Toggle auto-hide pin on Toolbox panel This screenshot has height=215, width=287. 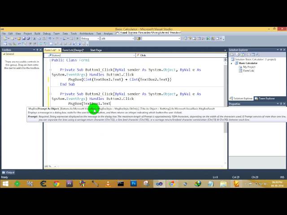pos(37,50)
